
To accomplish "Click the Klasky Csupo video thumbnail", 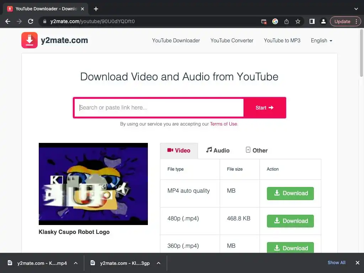I will pyautogui.click(x=93, y=184).
